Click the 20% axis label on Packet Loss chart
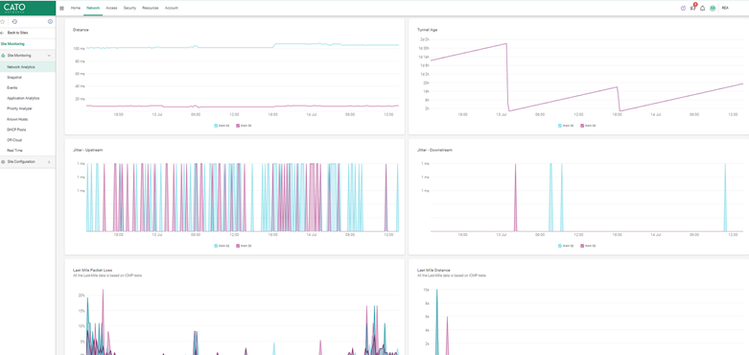This screenshot has height=355, width=749. pos(82,296)
